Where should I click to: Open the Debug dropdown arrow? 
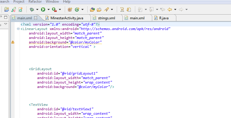point(37,10)
